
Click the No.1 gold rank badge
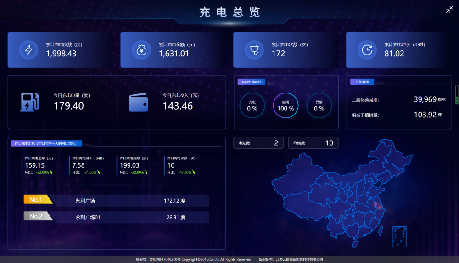pyautogui.click(x=38, y=199)
